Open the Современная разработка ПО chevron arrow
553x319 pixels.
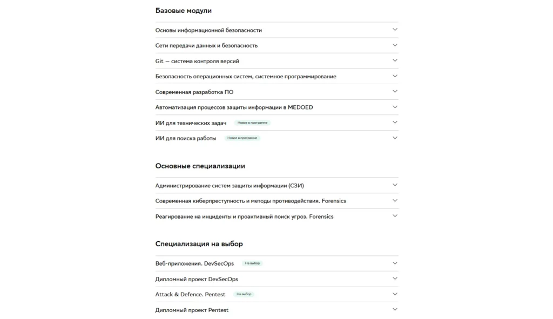(395, 91)
